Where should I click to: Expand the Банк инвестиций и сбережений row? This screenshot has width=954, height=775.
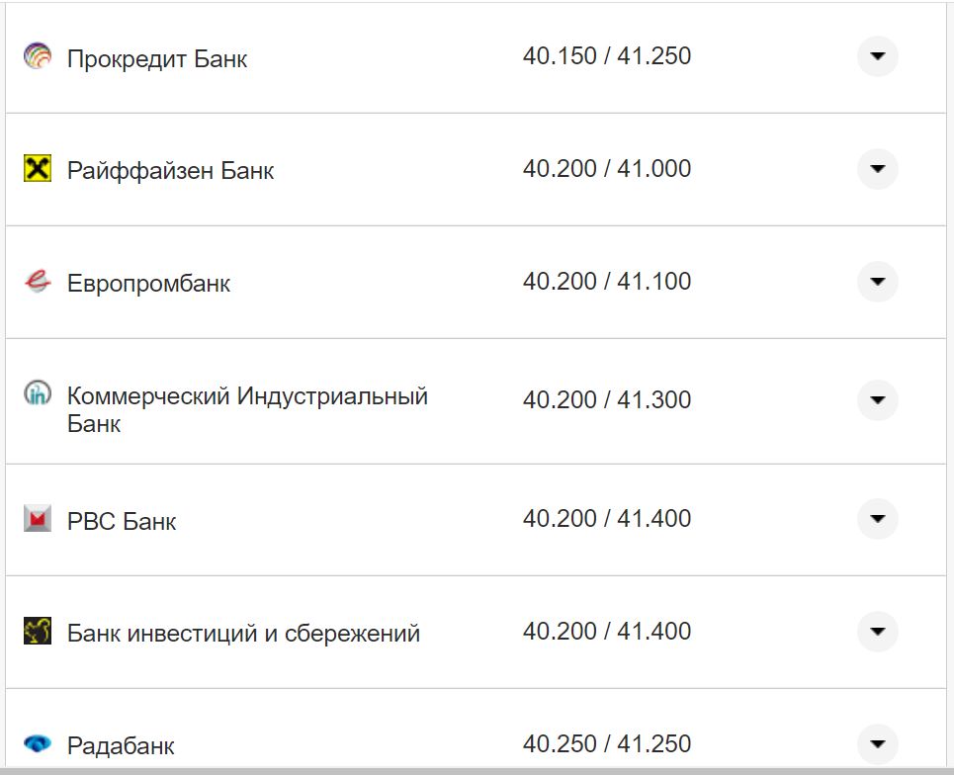click(x=877, y=630)
